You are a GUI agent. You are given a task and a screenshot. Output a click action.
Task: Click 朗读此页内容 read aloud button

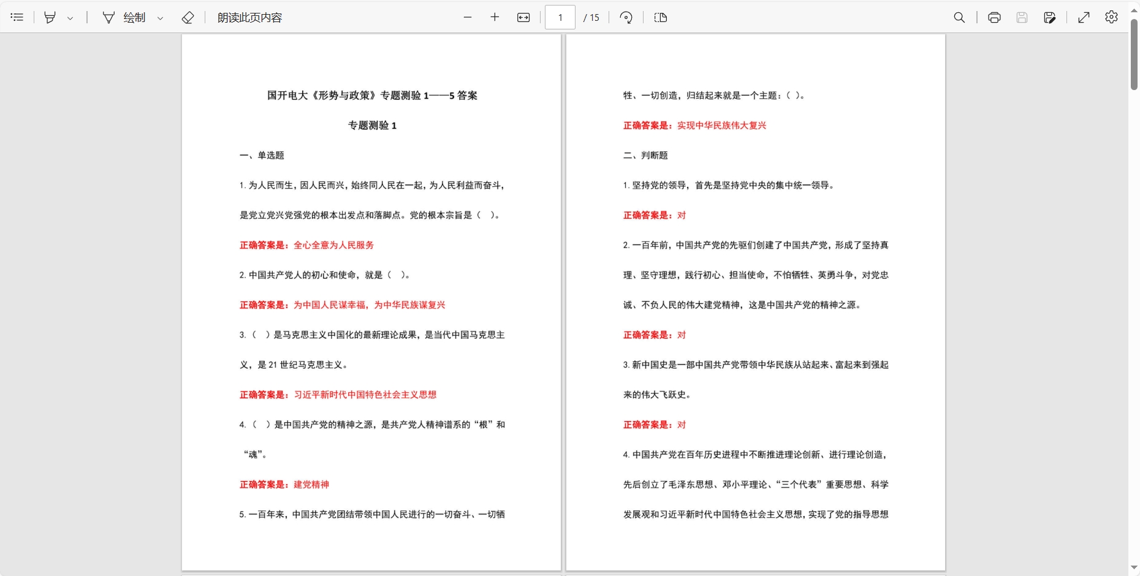click(249, 17)
